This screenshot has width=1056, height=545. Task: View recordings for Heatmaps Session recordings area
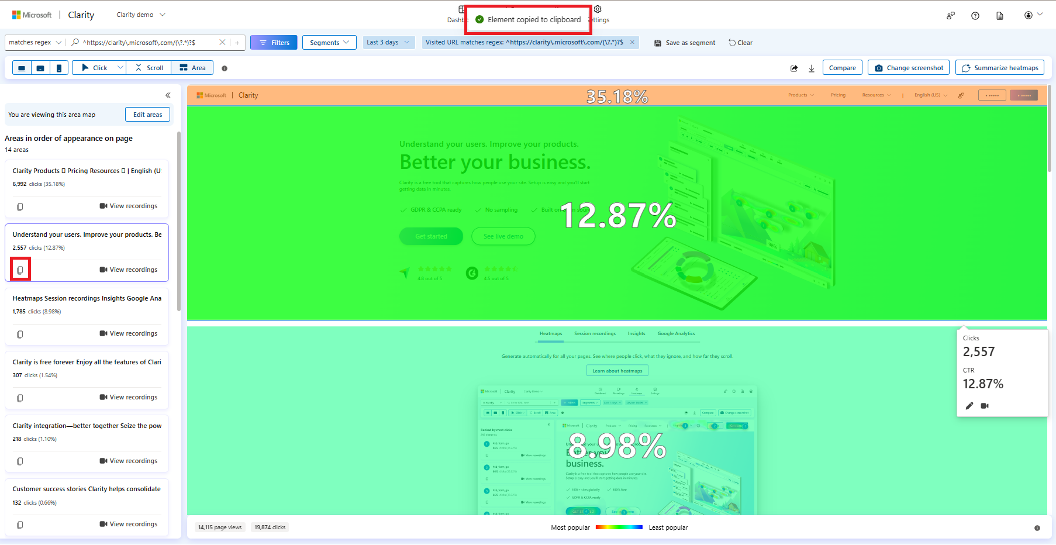tap(129, 333)
